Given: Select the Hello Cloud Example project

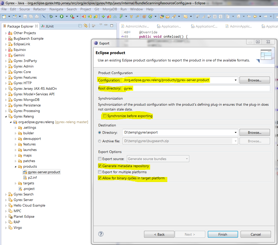Looking at the screenshot, I should click(x=27, y=206).
